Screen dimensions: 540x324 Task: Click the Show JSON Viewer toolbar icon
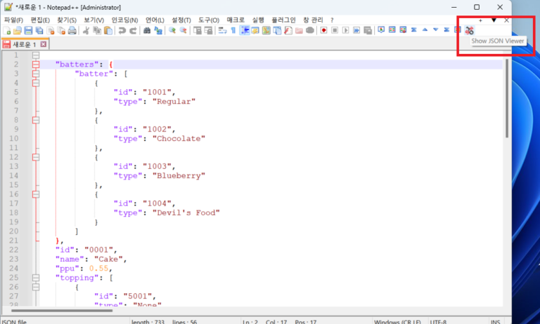(x=469, y=30)
